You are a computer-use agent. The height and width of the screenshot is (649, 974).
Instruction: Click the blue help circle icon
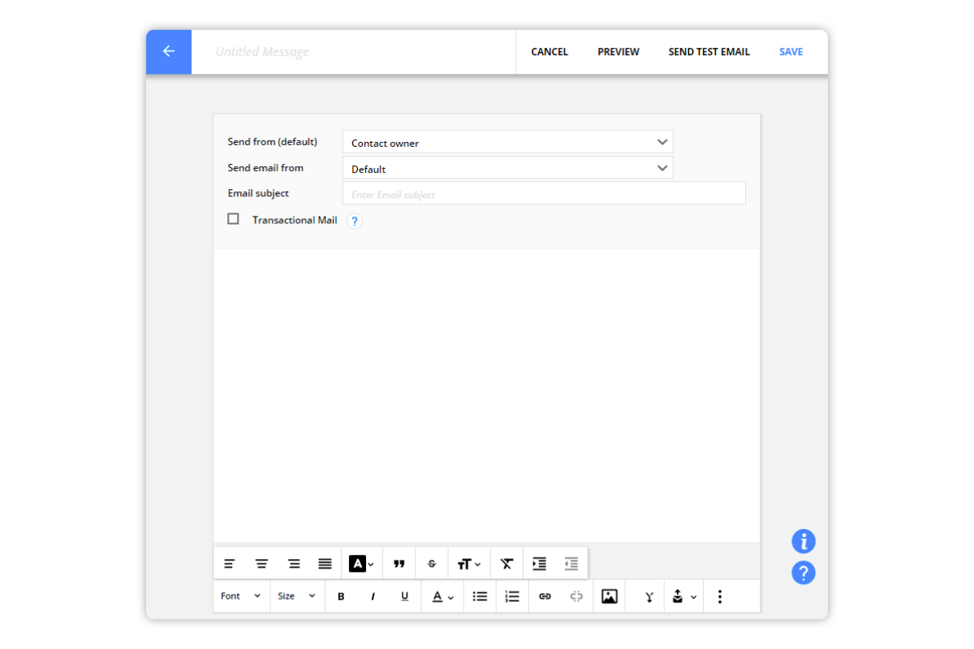coord(804,574)
